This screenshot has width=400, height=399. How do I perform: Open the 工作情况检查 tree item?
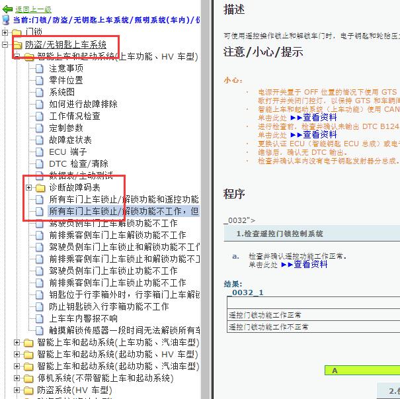[x=75, y=116]
